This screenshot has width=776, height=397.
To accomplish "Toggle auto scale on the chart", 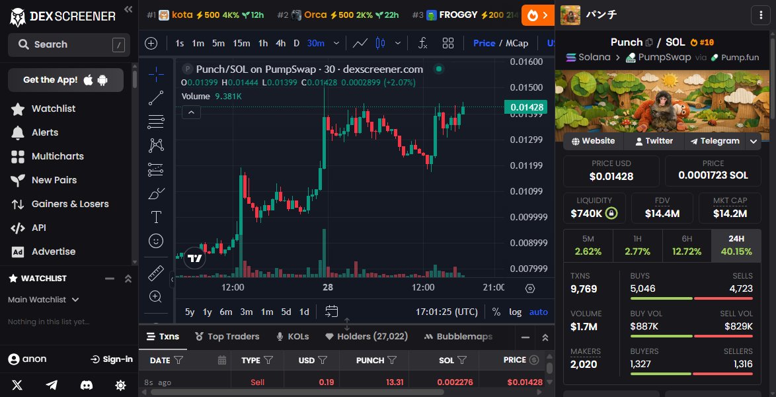I will tap(539, 312).
